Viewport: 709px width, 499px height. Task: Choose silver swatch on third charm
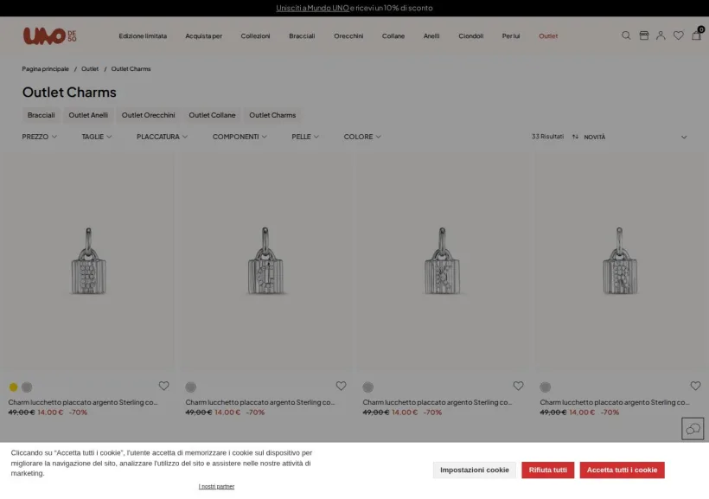coord(368,387)
